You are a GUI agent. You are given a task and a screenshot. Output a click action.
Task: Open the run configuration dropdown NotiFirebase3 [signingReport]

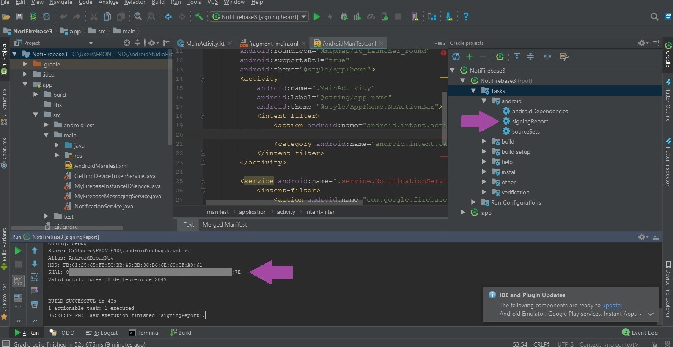(x=260, y=17)
